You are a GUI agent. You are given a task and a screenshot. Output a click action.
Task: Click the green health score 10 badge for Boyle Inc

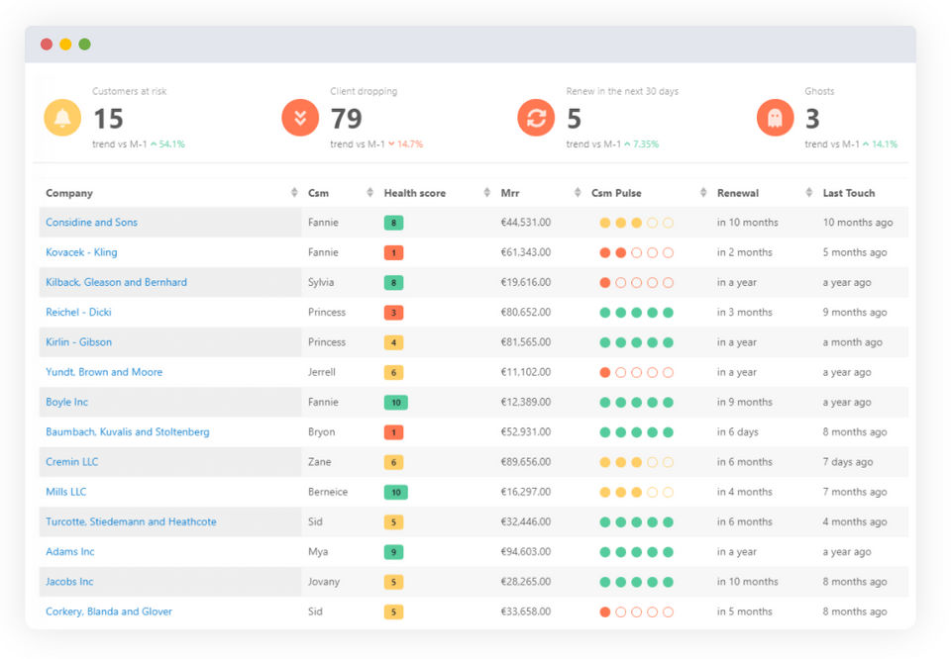click(395, 403)
